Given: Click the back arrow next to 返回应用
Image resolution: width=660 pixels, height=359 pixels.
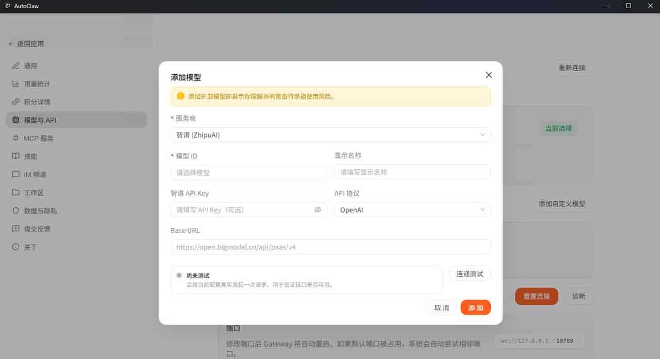Looking at the screenshot, I should (x=11, y=44).
